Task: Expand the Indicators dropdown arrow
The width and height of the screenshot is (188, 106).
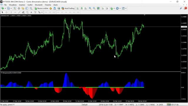Action: (x=114, y=8)
